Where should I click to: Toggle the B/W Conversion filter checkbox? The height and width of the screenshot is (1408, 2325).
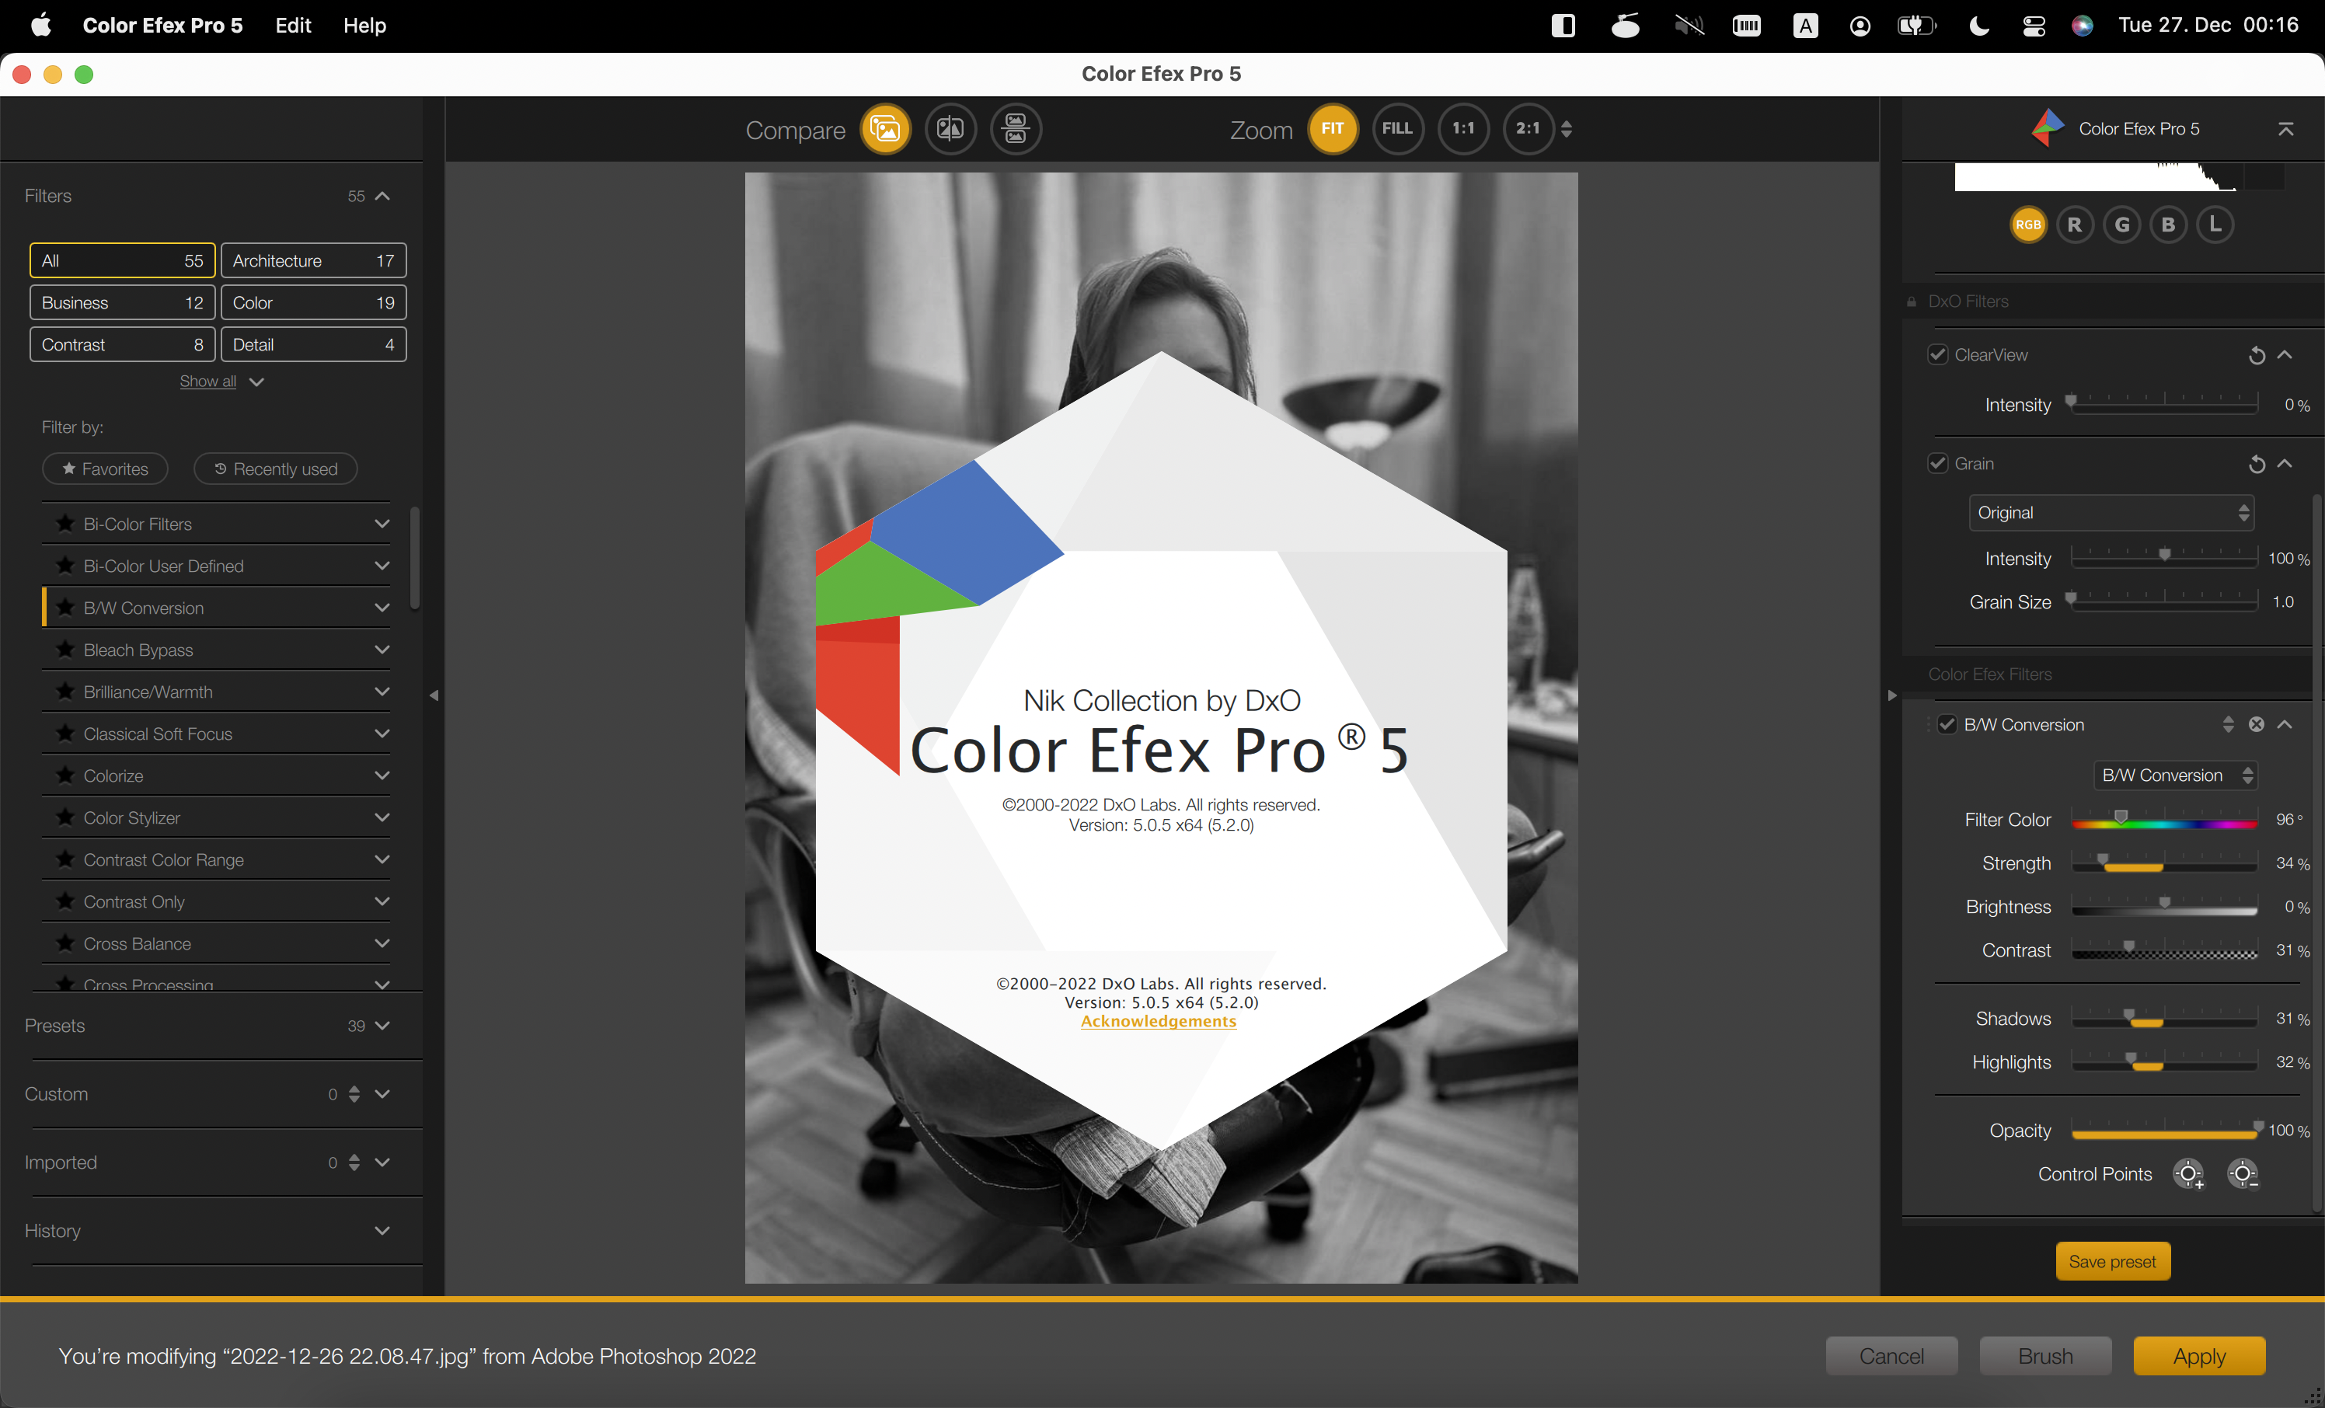click(1947, 725)
